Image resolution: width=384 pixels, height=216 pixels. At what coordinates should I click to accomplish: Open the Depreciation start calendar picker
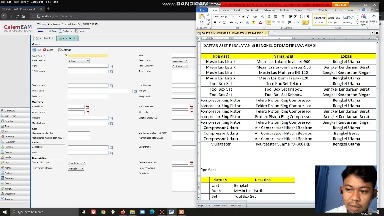[x=191, y=163]
